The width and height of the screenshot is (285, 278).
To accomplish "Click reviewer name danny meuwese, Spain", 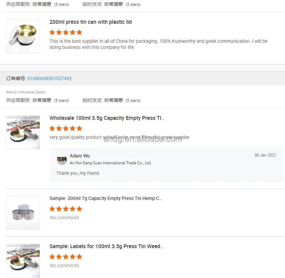I will pos(26,92).
